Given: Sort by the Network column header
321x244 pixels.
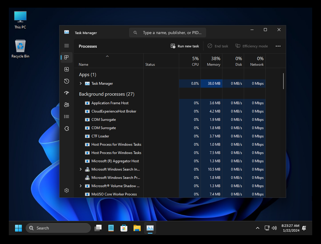Looking at the screenshot, I should tap(255, 61).
